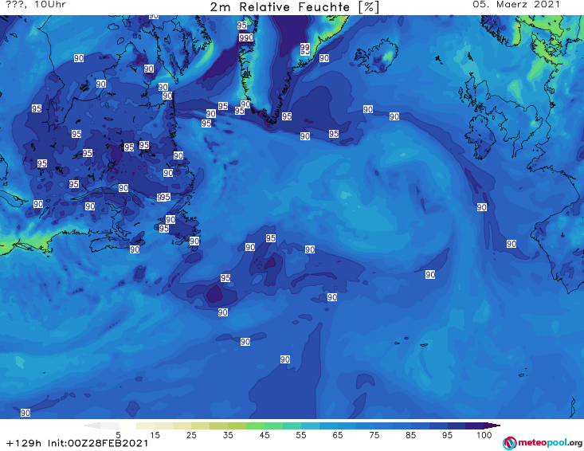Click the '???, 10Uhr' time label

(36, 5)
